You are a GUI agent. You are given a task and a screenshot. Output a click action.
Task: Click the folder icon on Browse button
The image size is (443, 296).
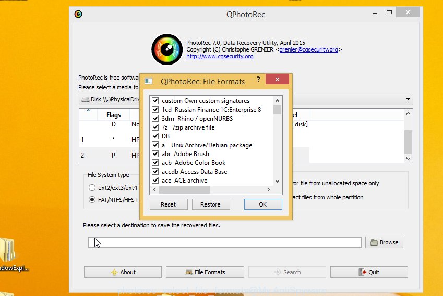(x=374, y=242)
